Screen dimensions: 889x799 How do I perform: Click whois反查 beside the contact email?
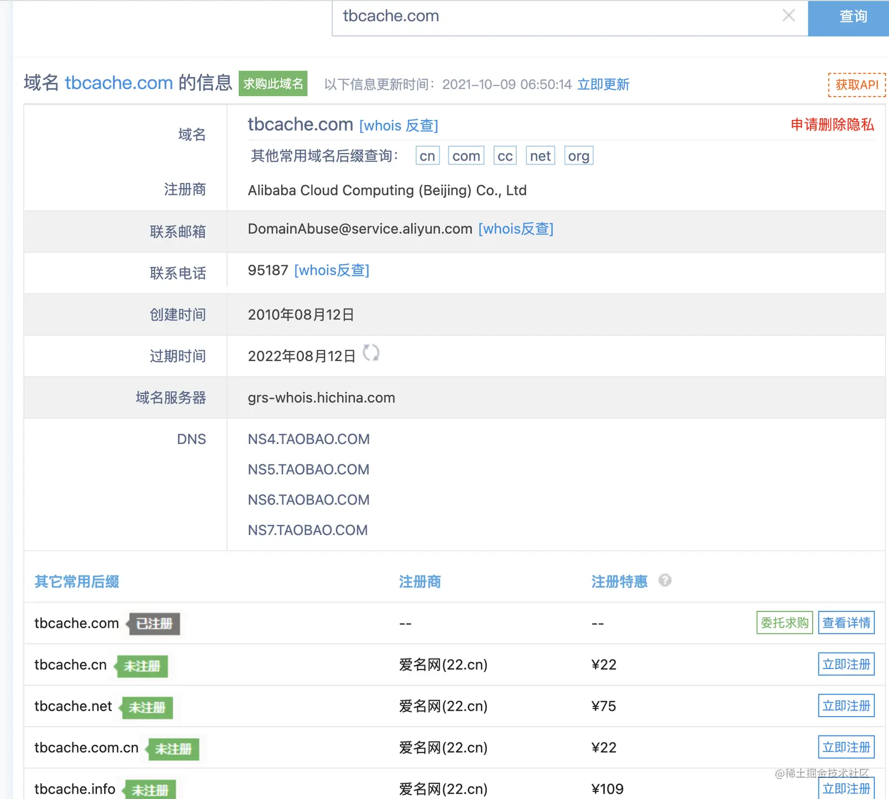click(x=516, y=229)
